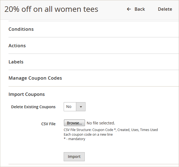
Task: Open the Delete Existing Coupons dropdown arrow
Action: click(81, 107)
